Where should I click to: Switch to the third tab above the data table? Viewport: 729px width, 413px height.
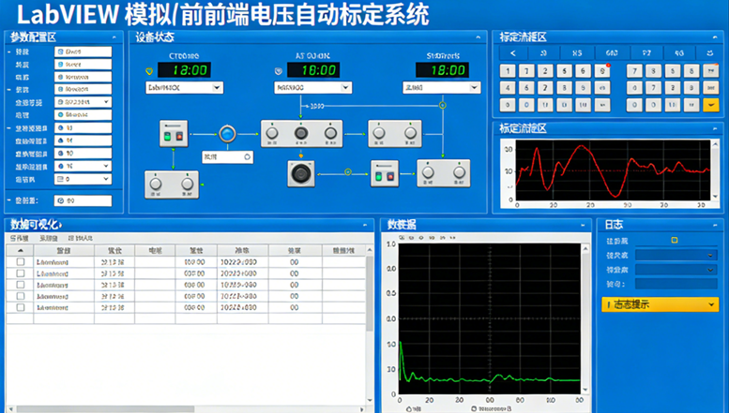[x=81, y=239]
